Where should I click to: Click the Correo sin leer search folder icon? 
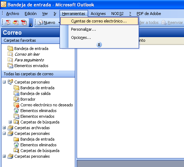point(10,54)
